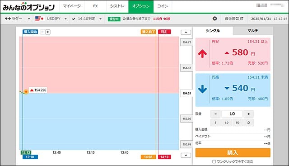Viewport: 289px width, 166px height.
Task: Set quantity to preset 5
Action: coord(215,123)
